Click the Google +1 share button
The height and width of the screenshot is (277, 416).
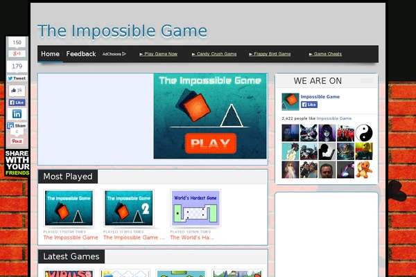coord(17,54)
